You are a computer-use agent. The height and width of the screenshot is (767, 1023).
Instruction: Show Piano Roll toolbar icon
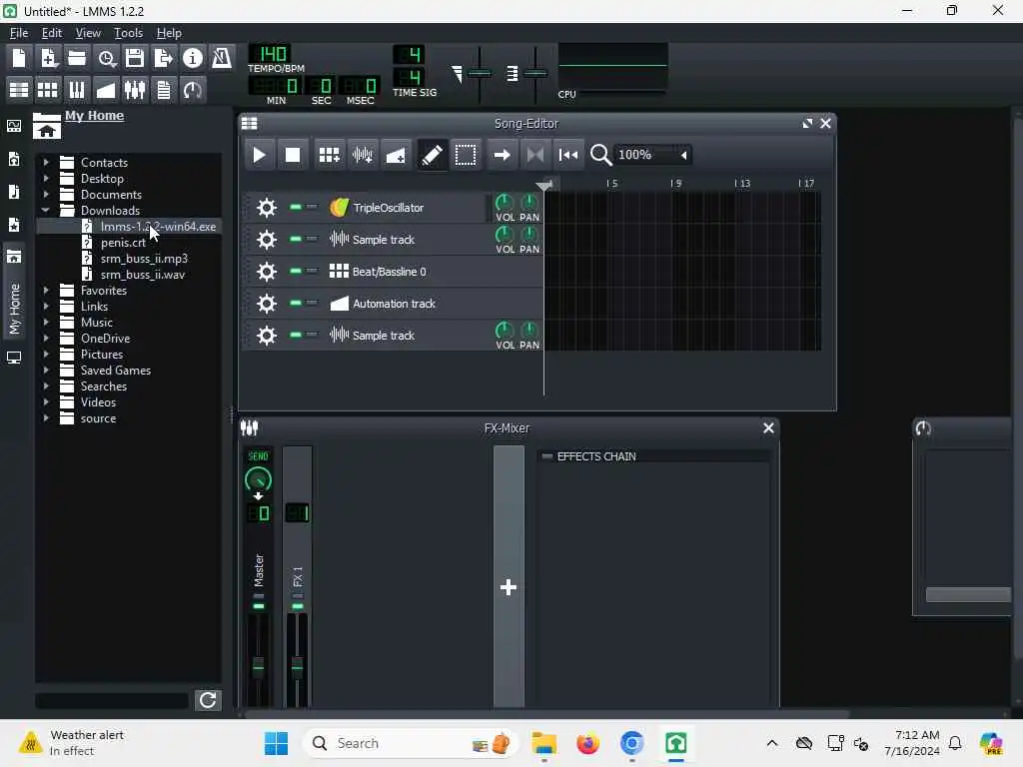[x=77, y=90]
